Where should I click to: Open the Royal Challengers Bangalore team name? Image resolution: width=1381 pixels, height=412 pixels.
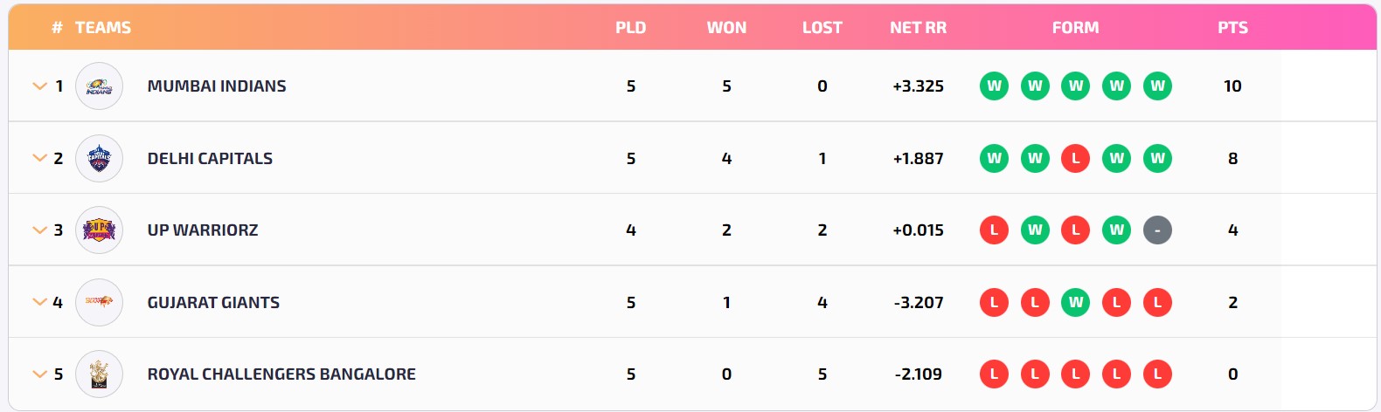tap(281, 374)
